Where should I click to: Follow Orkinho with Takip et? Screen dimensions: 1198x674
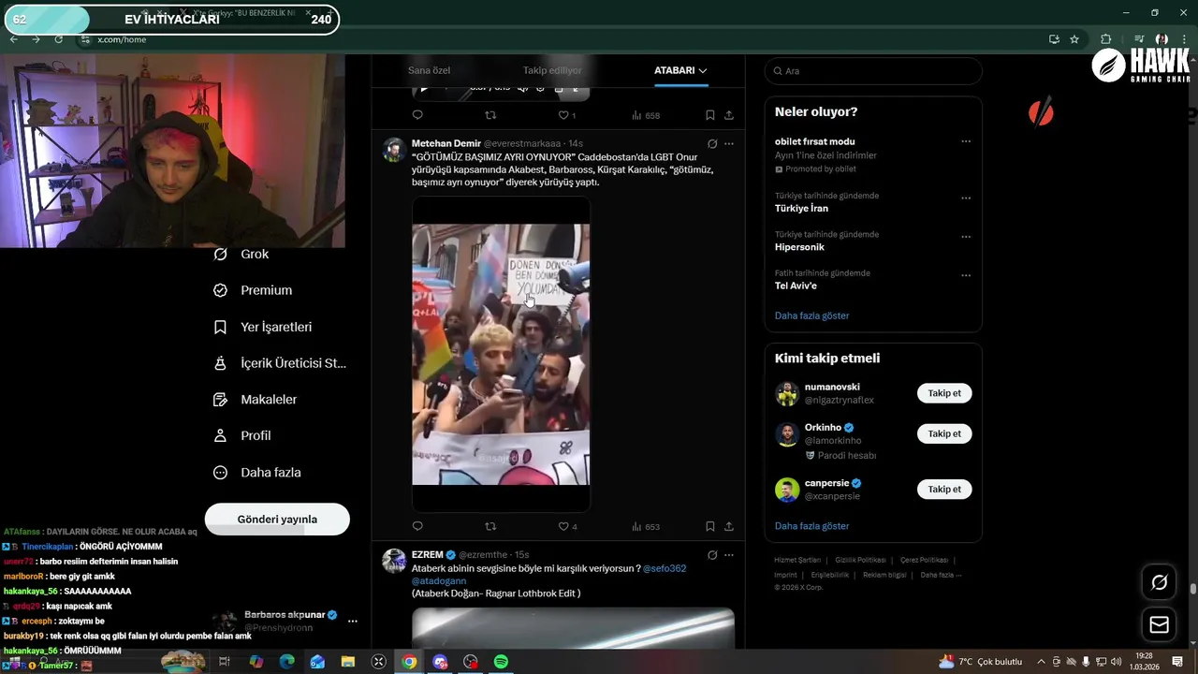(944, 433)
